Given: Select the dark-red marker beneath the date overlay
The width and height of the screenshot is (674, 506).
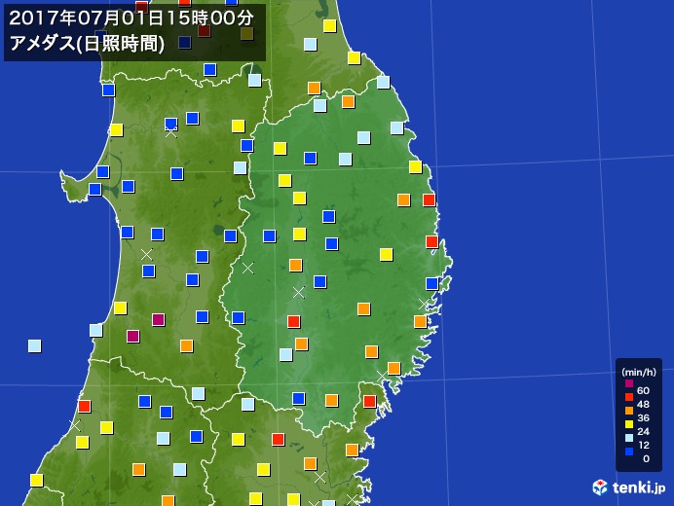Looking at the screenshot, I should [x=205, y=30].
